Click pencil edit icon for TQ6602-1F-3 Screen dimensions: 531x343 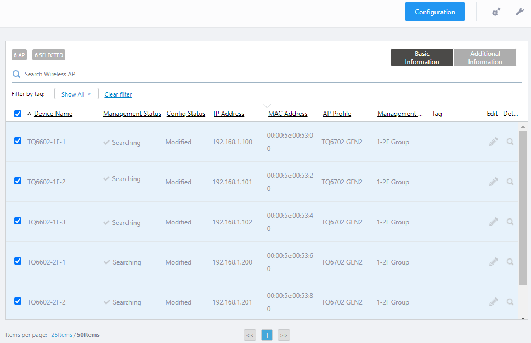pyautogui.click(x=494, y=222)
